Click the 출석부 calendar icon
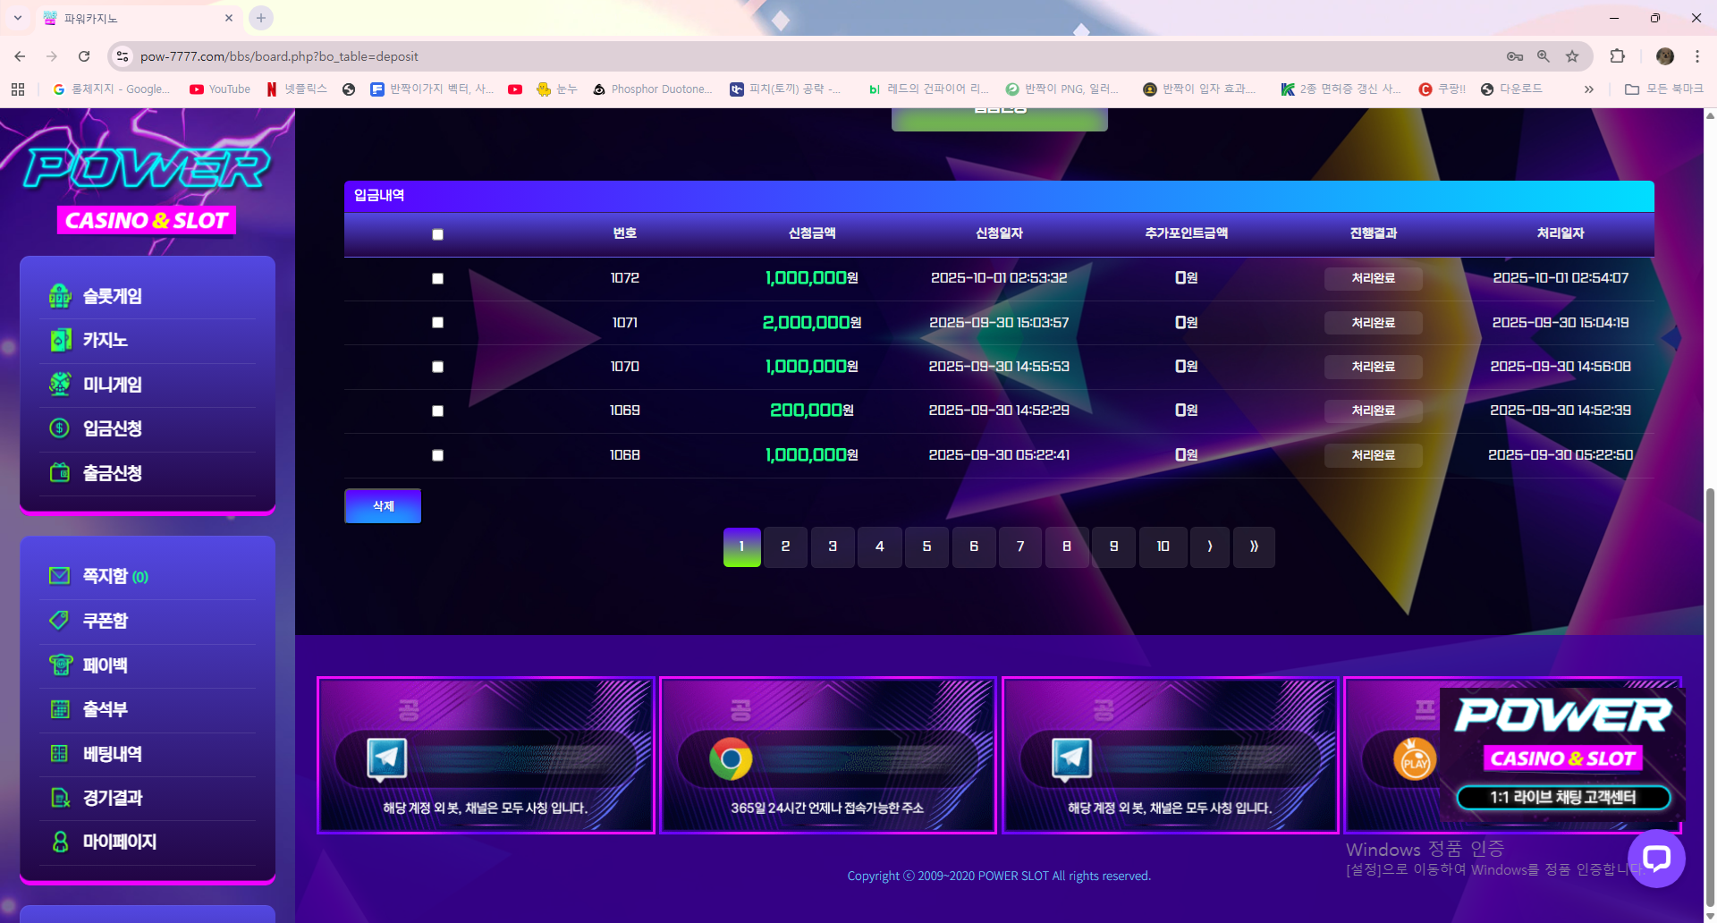 point(60,709)
